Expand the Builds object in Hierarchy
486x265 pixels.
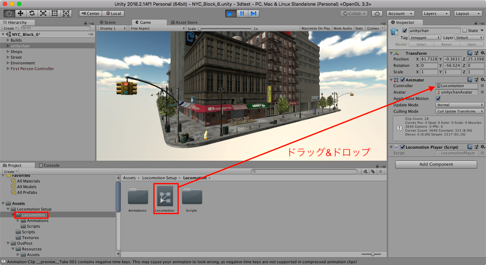pyautogui.click(x=8, y=40)
